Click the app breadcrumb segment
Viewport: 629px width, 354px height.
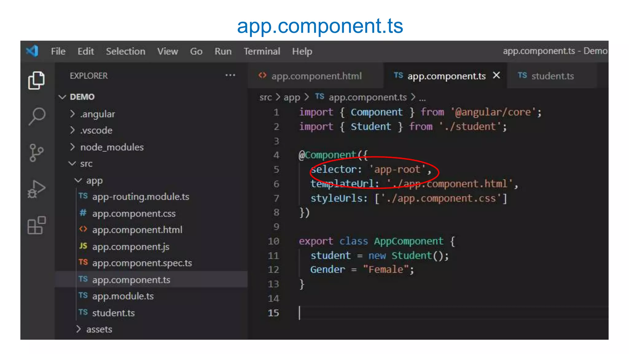[291, 97]
